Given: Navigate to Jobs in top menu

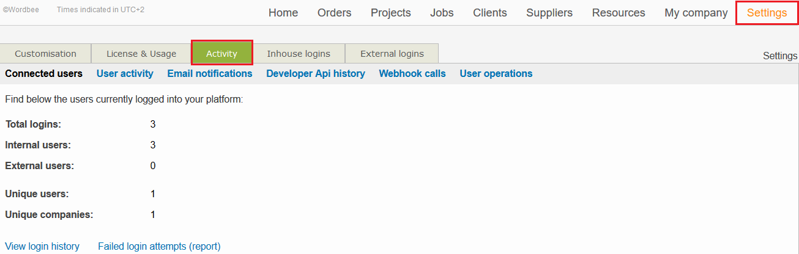Looking at the screenshot, I should 442,13.
